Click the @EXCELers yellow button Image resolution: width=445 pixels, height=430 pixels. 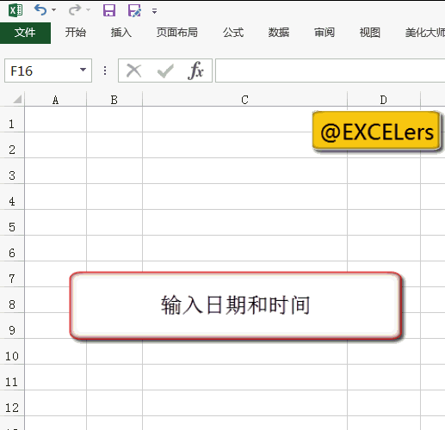pos(376,131)
